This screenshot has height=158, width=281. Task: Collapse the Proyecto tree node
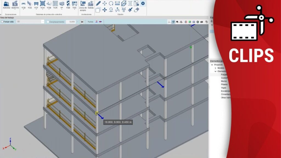(x=212, y=65)
